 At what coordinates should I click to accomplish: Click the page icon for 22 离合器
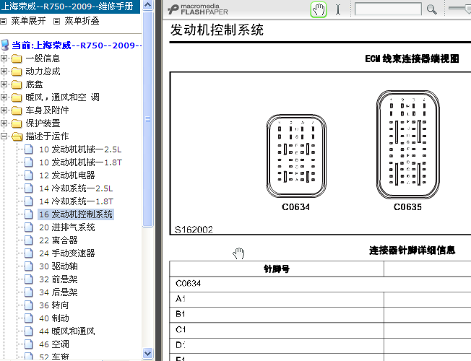(x=29, y=240)
